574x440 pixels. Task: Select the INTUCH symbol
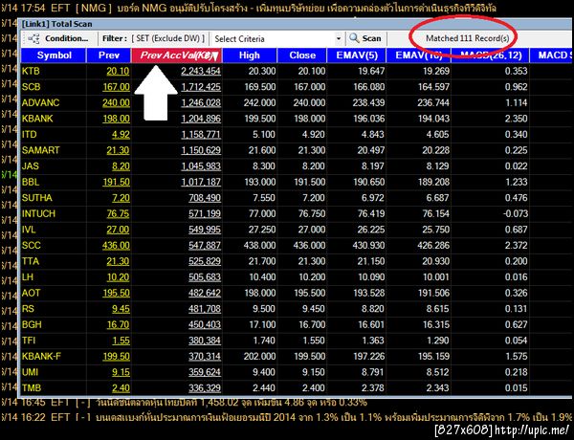click(38, 213)
